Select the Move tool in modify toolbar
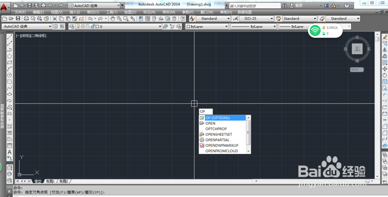Image resolution: width=388 pixels, height=197 pixels. click(x=385, y=69)
